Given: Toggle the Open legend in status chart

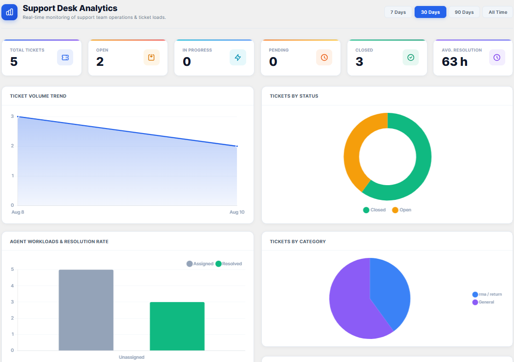Looking at the screenshot, I should [x=402, y=210].
